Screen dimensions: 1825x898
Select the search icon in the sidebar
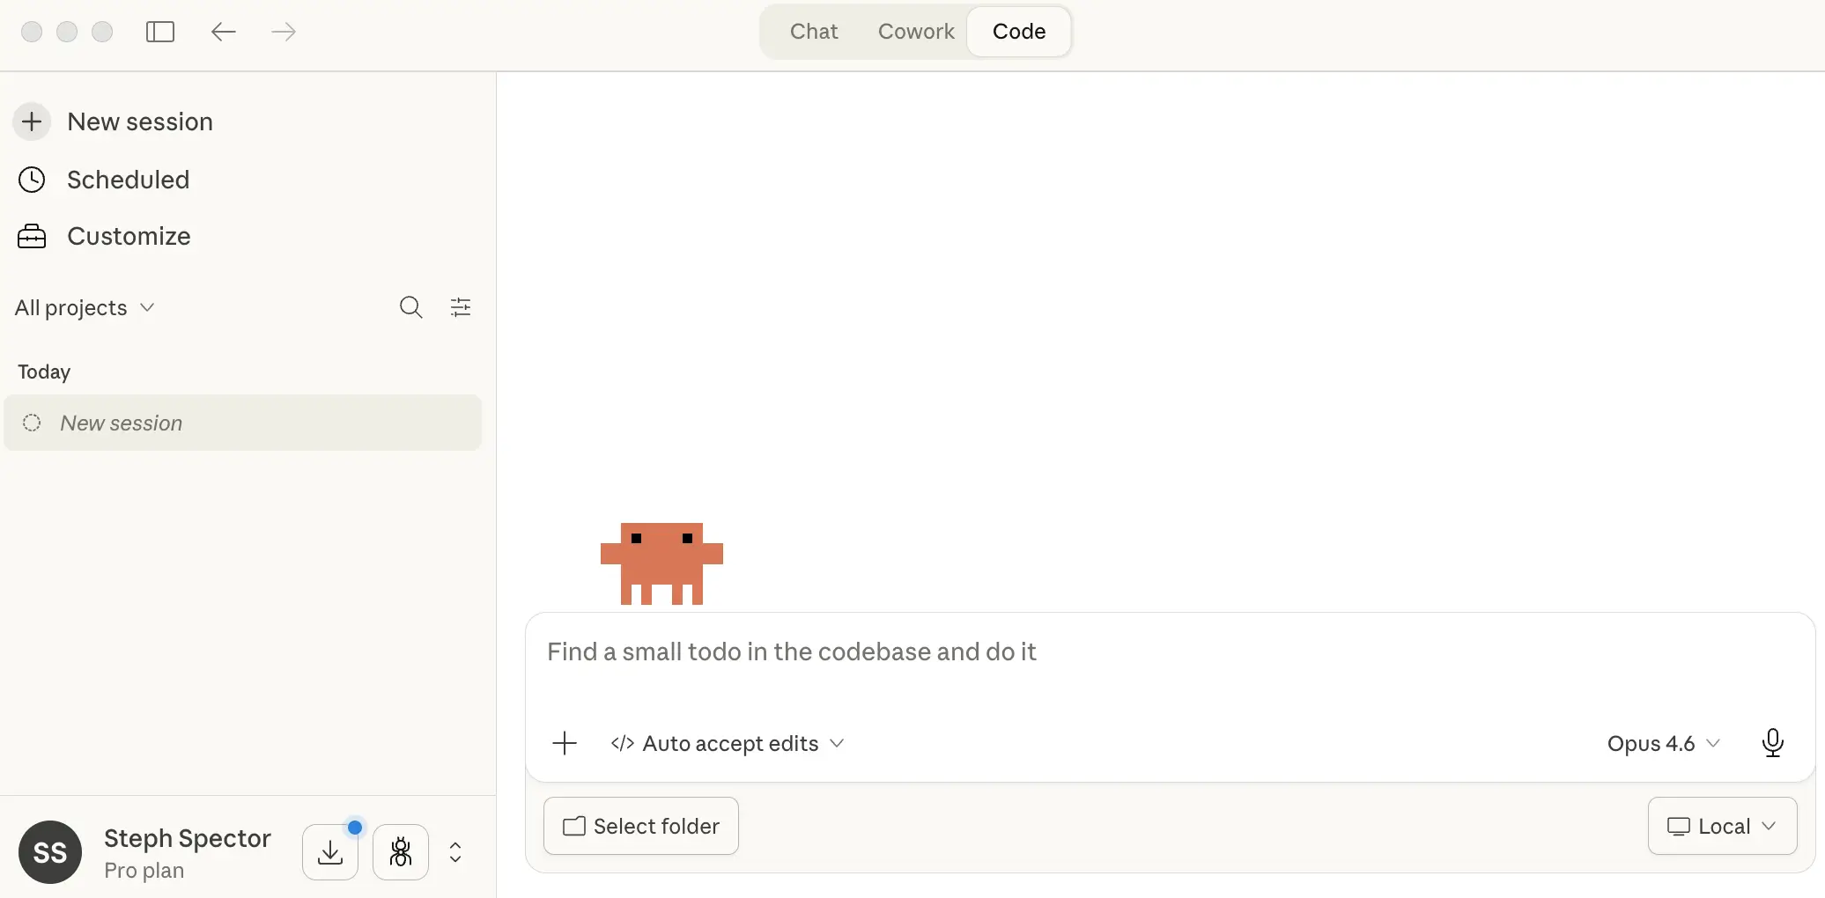(x=410, y=307)
